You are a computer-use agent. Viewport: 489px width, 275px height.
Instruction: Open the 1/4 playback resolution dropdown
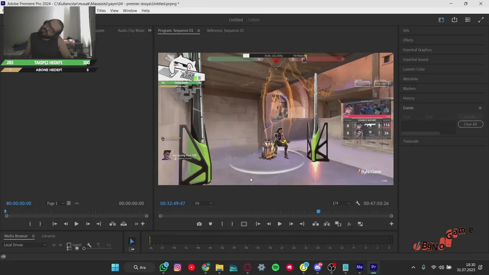(341, 203)
